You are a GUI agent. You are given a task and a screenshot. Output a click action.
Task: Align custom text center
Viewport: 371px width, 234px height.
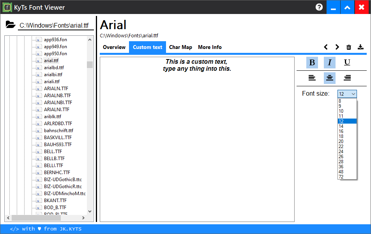click(x=330, y=78)
